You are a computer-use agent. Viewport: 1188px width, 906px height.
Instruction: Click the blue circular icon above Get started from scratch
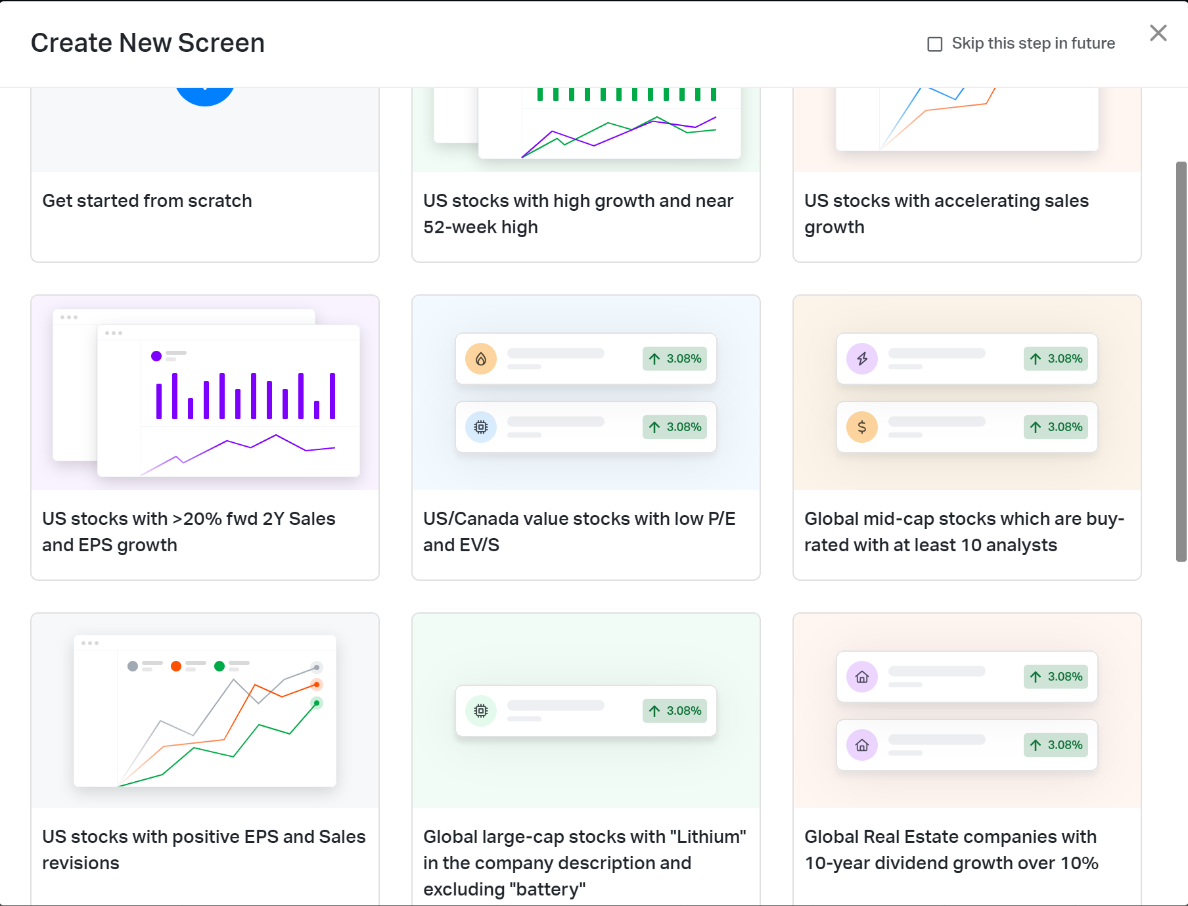[205, 87]
